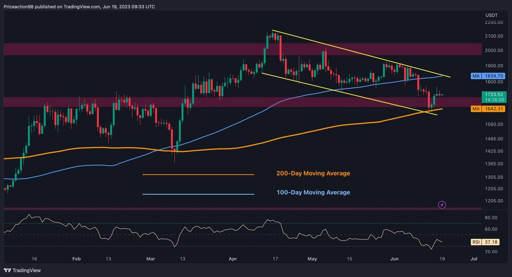The width and height of the screenshot is (512, 277).
Task: Click the 100-Day Moving Average legend text
Action: 313,192
